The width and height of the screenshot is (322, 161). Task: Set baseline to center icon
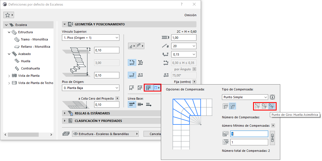point(140,105)
